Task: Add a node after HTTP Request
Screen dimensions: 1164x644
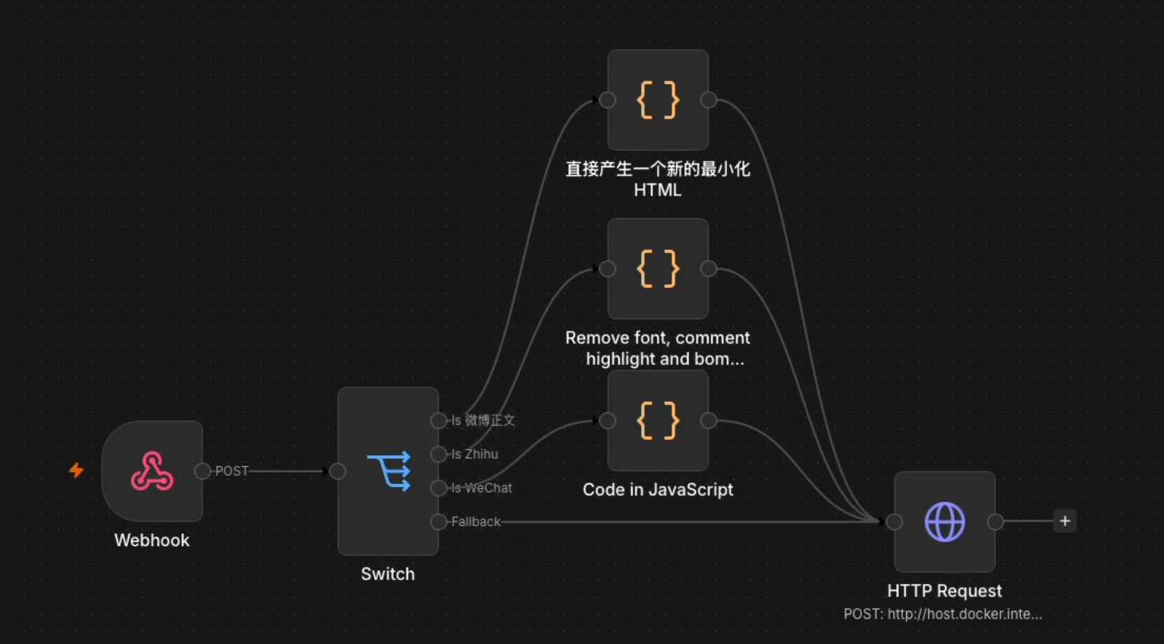Action: [x=1065, y=521]
